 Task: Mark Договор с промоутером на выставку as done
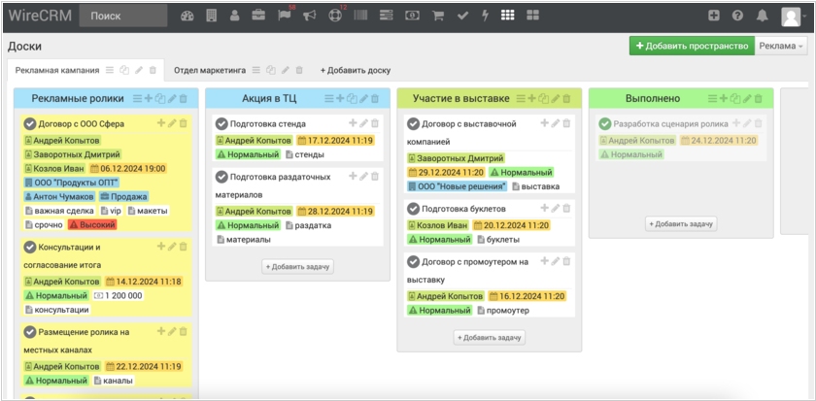pos(413,261)
